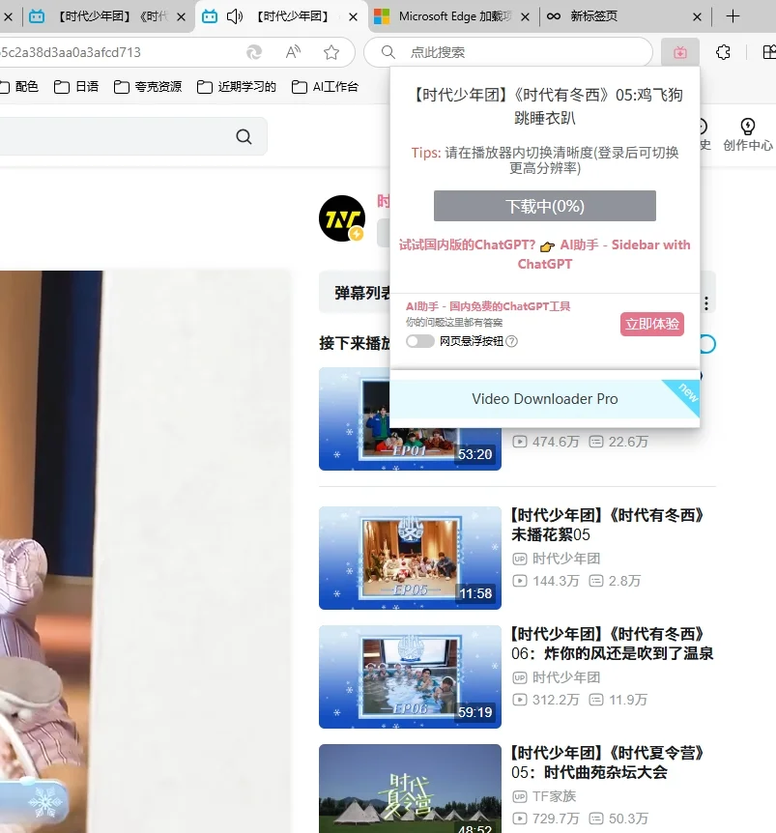Click the help icon beside 网页悬浮按钮
Image resolution: width=776 pixels, height=833 pixels.
point(511,341)
